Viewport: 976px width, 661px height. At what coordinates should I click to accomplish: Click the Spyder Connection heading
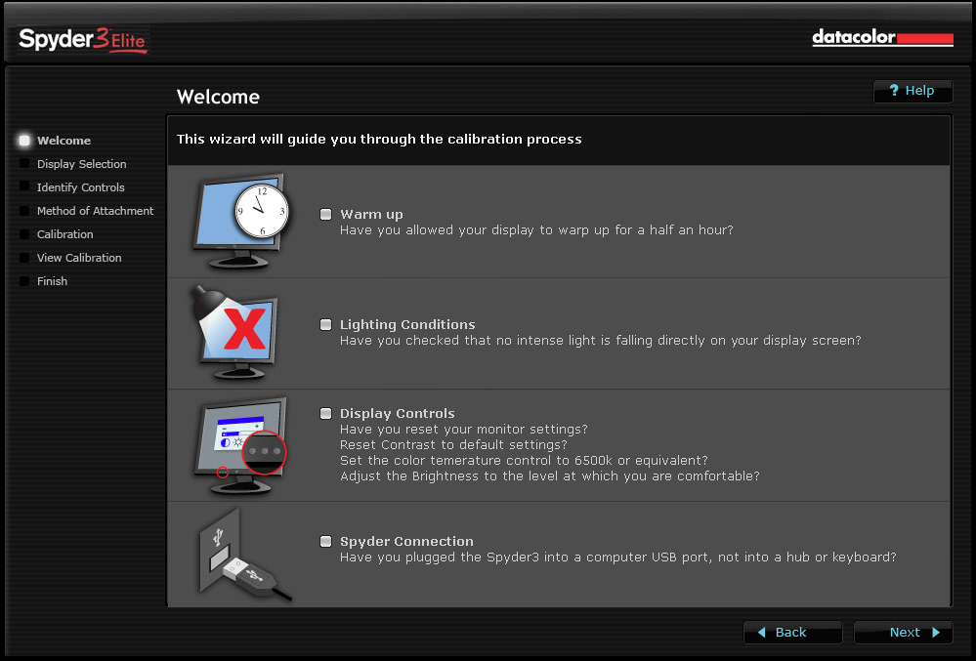pyautogui.click(x=406, y=542)
